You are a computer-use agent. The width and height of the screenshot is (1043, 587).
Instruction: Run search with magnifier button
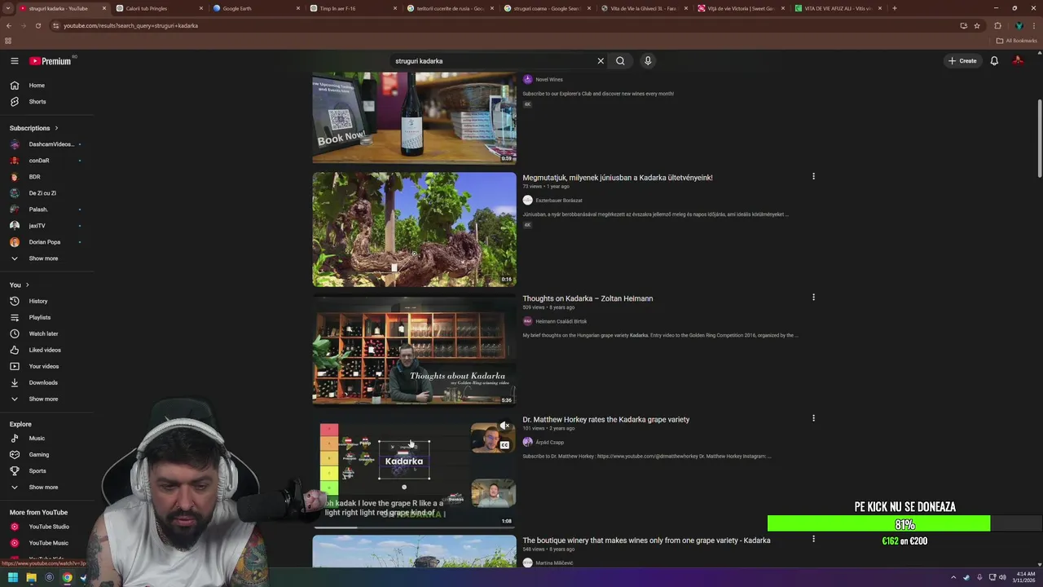coord(620,61)
